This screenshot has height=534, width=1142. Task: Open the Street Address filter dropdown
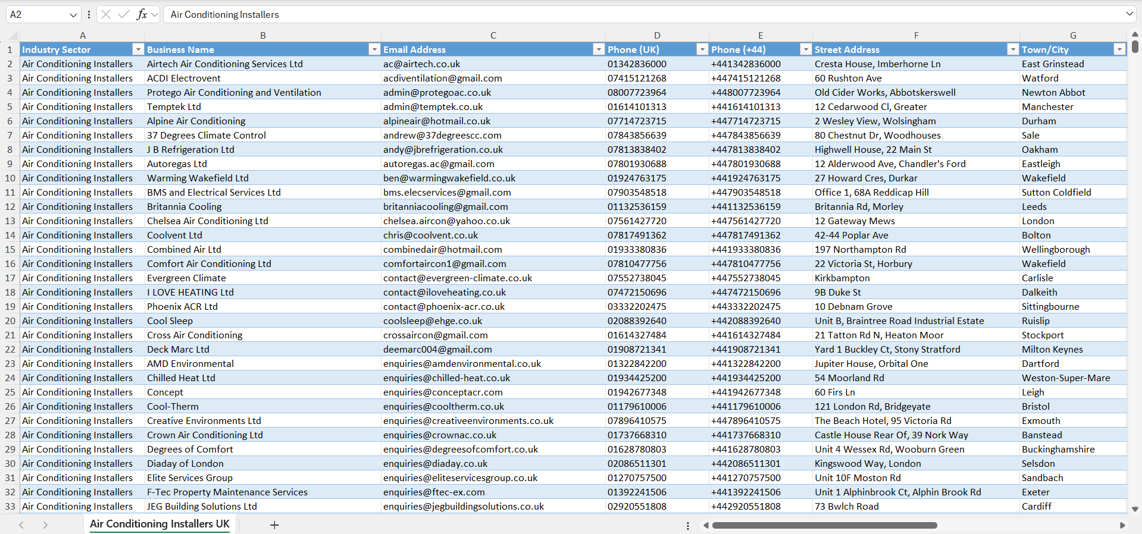[x=1013, y=49]
